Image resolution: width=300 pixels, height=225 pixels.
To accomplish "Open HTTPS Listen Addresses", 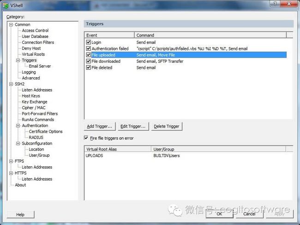I will 37,179.
